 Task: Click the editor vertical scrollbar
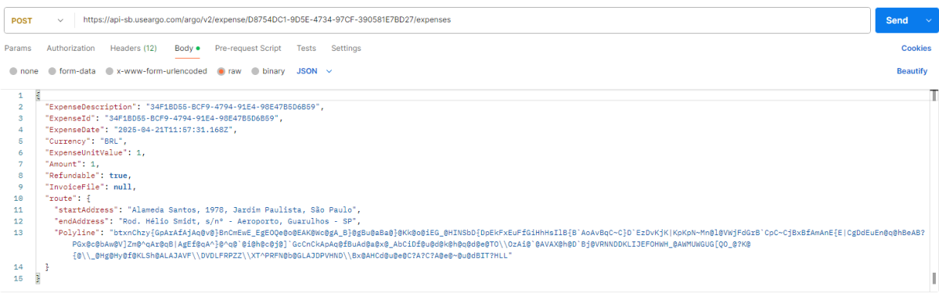coord(934,188)
